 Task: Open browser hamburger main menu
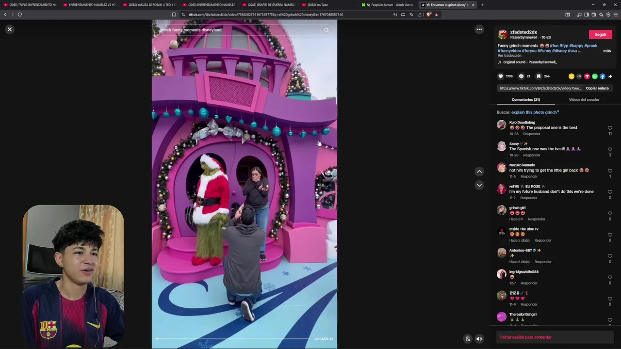(x=616, y=15)
